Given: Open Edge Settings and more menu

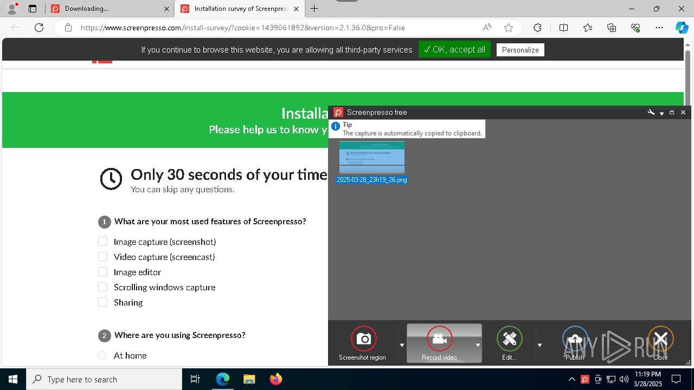Looking at the screenshot, I should (659, 28).
